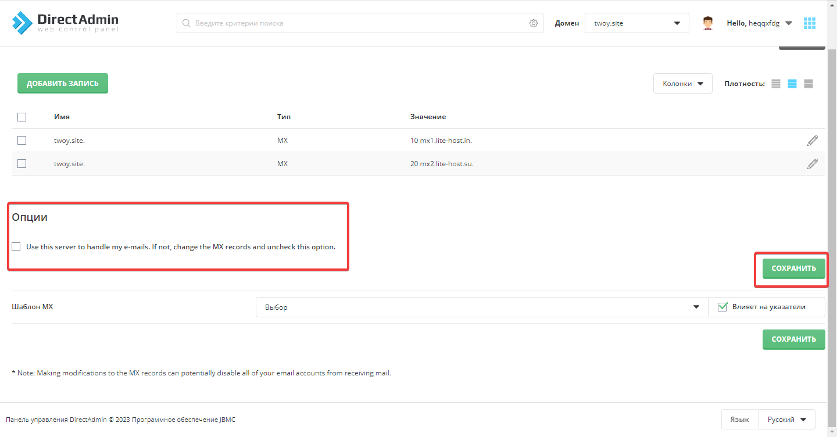
Task: Click the MX records note text
Action: coord(202,373)
